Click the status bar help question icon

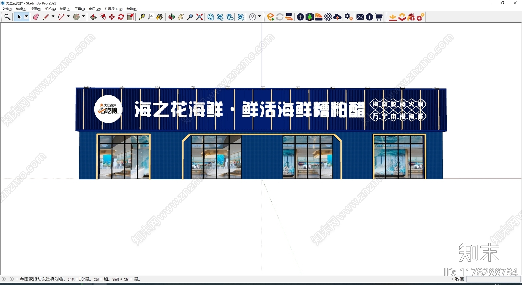coord(4,279)
